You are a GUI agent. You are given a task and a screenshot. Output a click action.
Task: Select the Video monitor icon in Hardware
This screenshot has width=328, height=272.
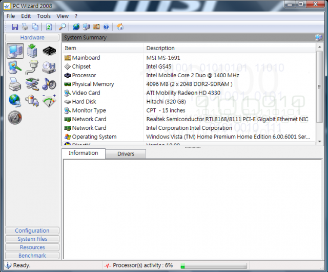[15, 67]
